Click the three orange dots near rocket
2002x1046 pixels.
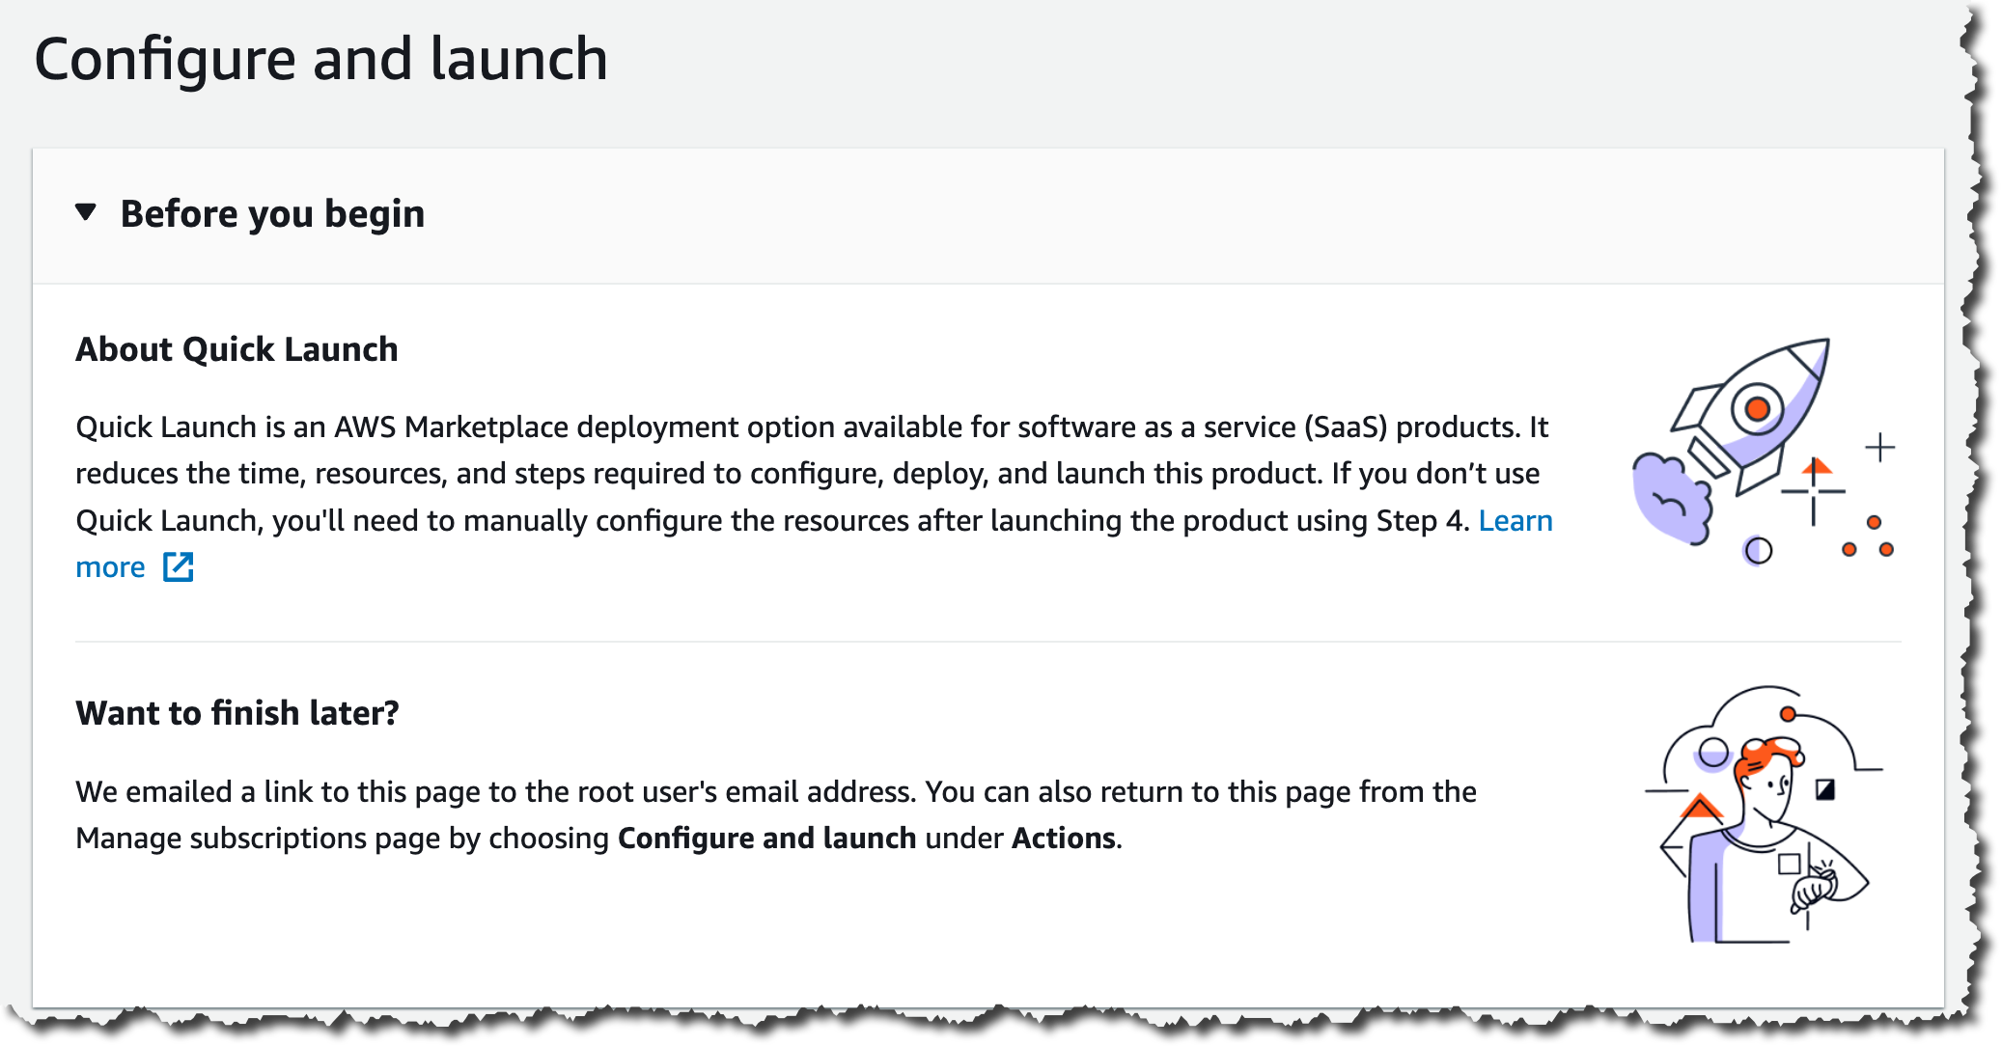tap(1871, 538)
